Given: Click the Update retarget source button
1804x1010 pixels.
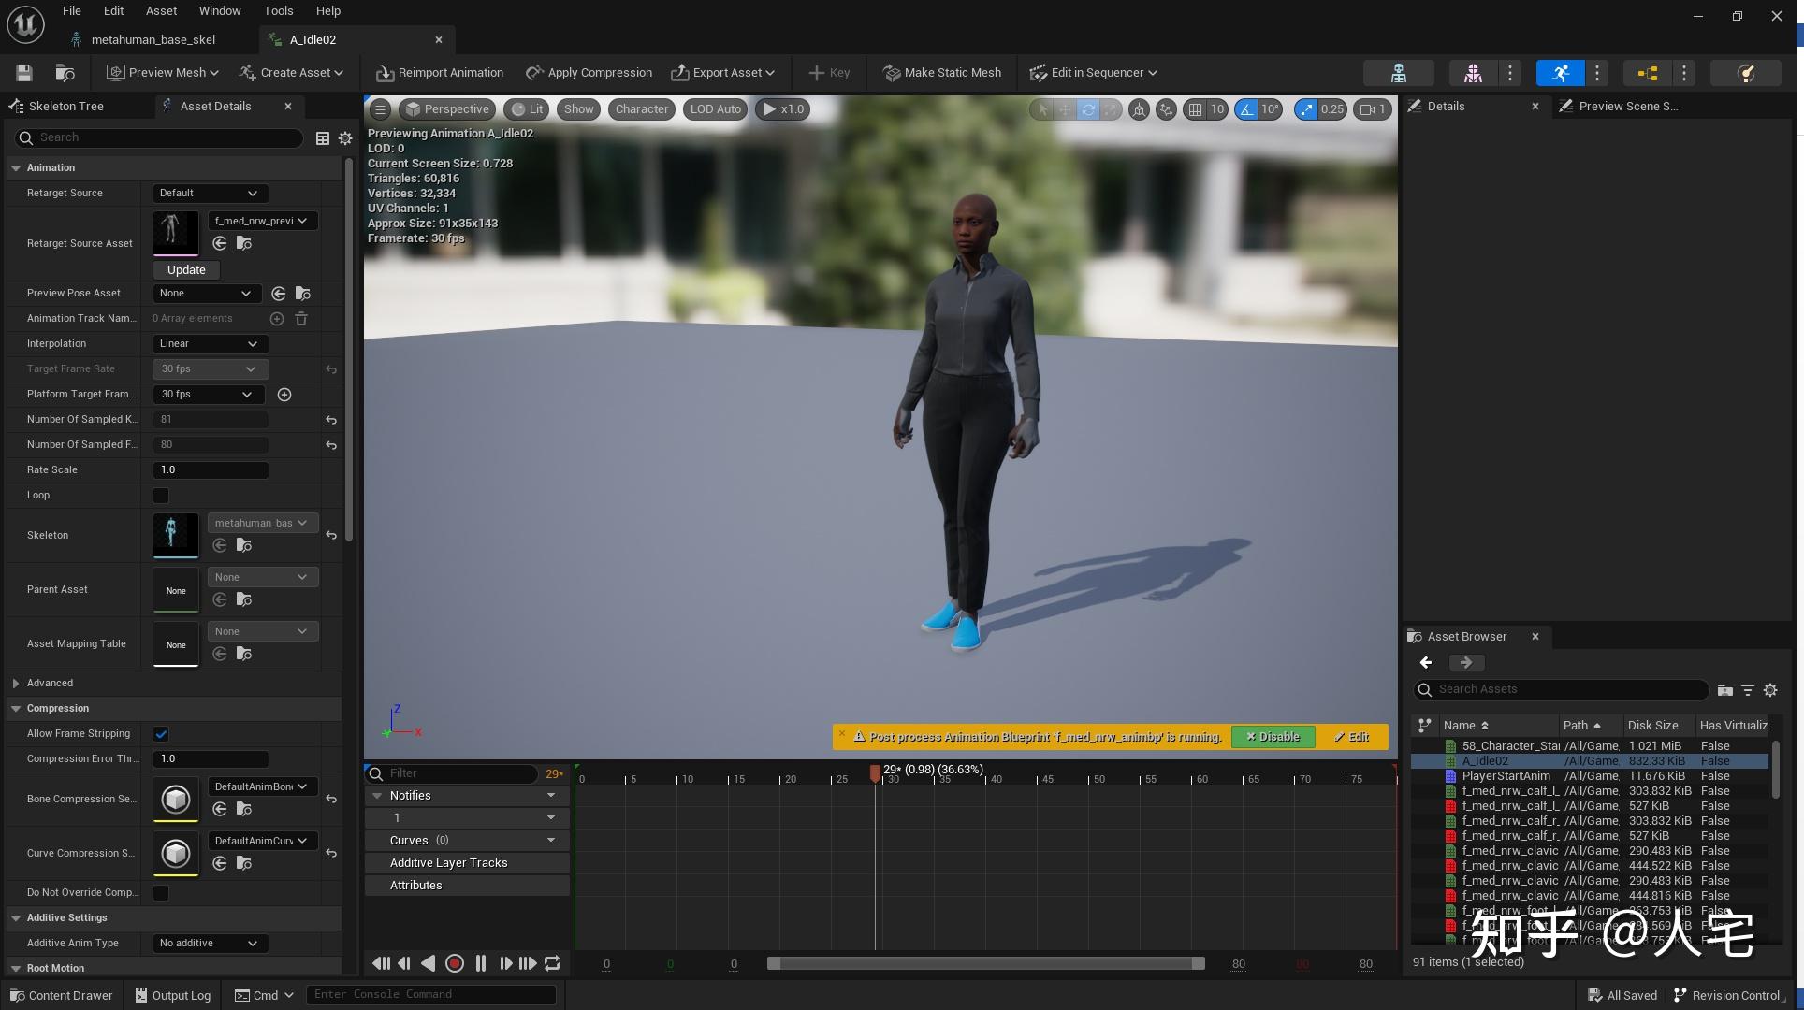Looking at the screenshot, I should [186, 270].
